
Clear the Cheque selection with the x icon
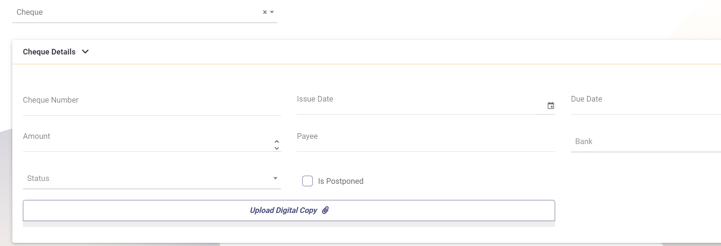point(265,12)
